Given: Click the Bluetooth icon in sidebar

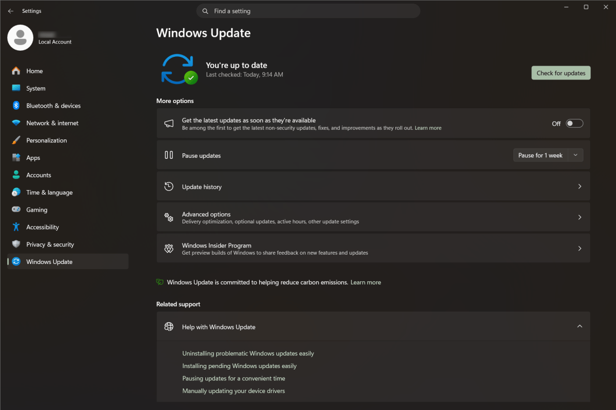Looking at the screenshot, I should point(16,106).
